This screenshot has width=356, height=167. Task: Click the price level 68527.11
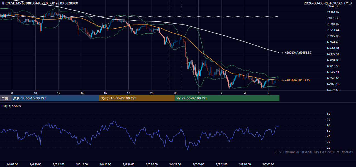click(x=333, y=72)
